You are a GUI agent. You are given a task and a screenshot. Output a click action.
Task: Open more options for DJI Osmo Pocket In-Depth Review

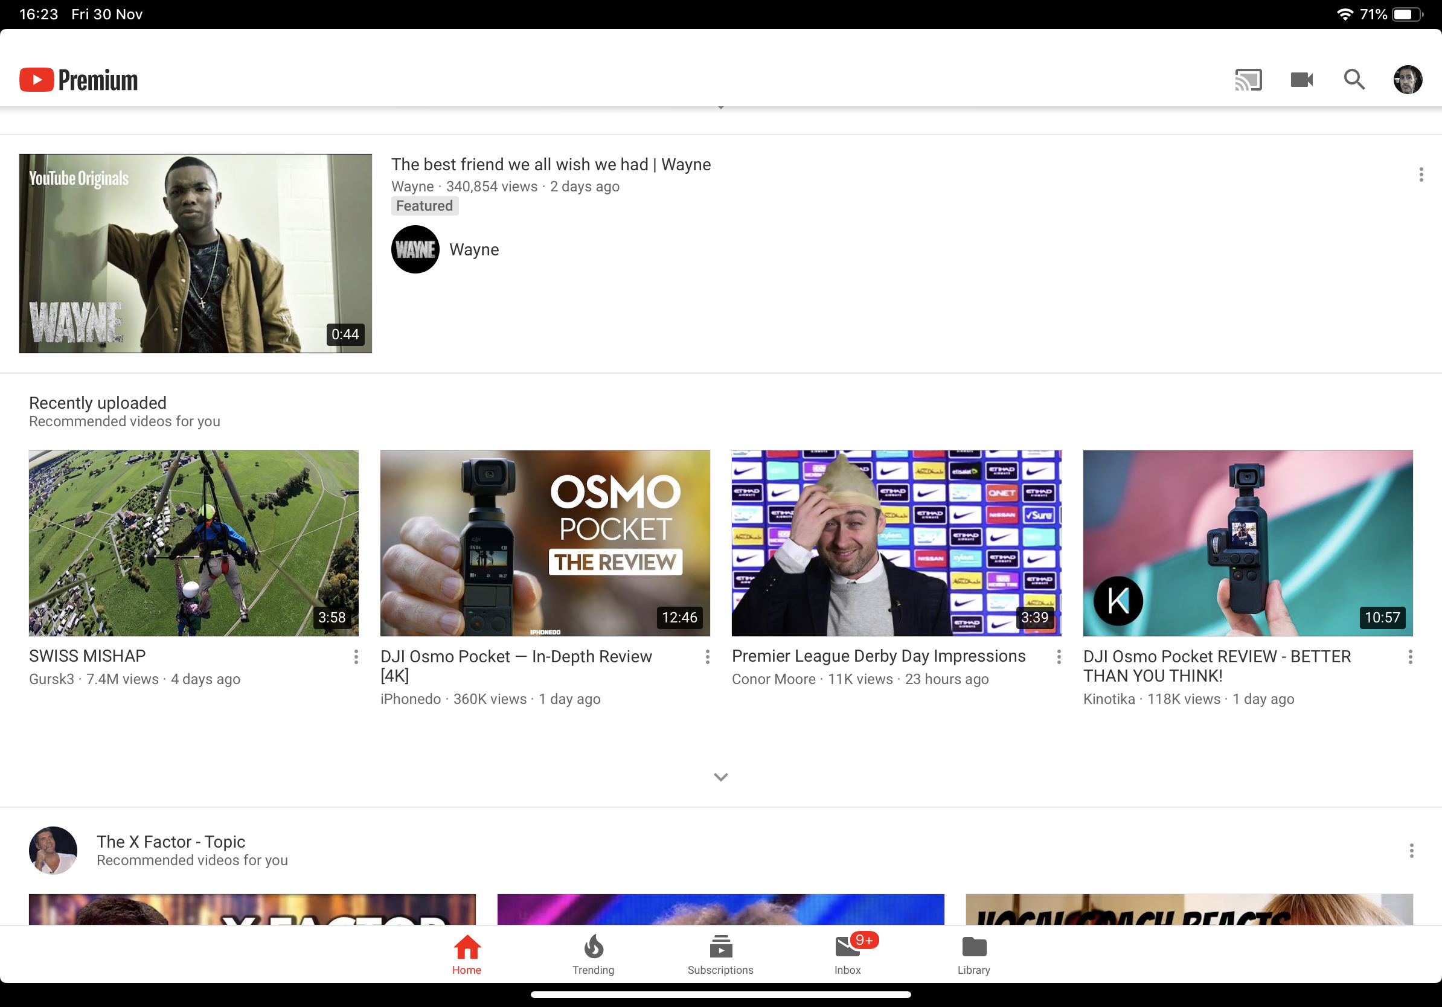coord(707,657)
